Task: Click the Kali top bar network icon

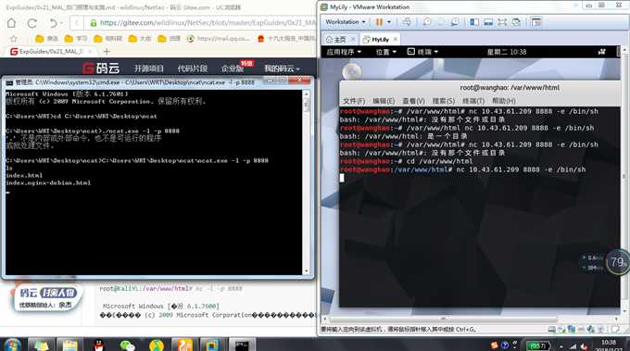Action: 602,52
